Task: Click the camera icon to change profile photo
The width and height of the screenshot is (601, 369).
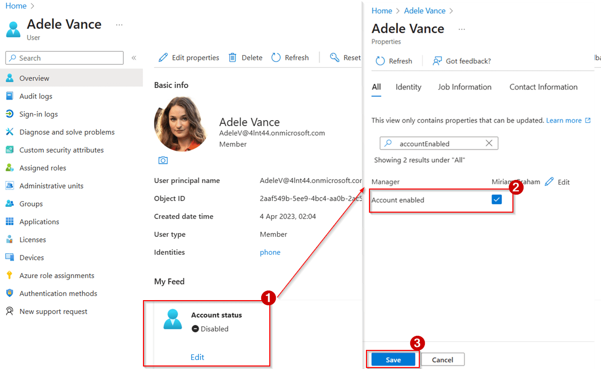Action: click(163, 160)
